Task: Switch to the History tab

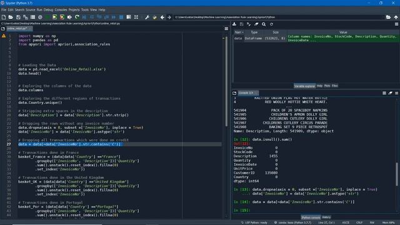Action: pyautogui.click(x=326, y=217)
